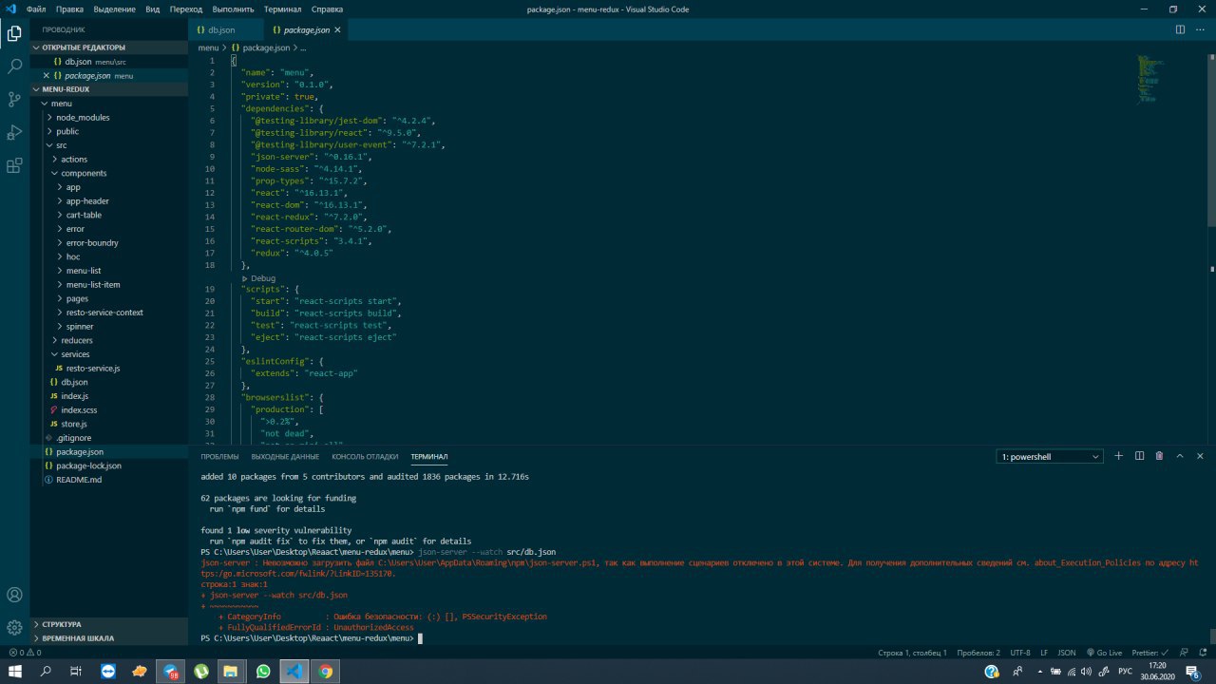1216x684 pixels.
Task: Switch to the Проблемы panel tab
Action: point(219,457)
